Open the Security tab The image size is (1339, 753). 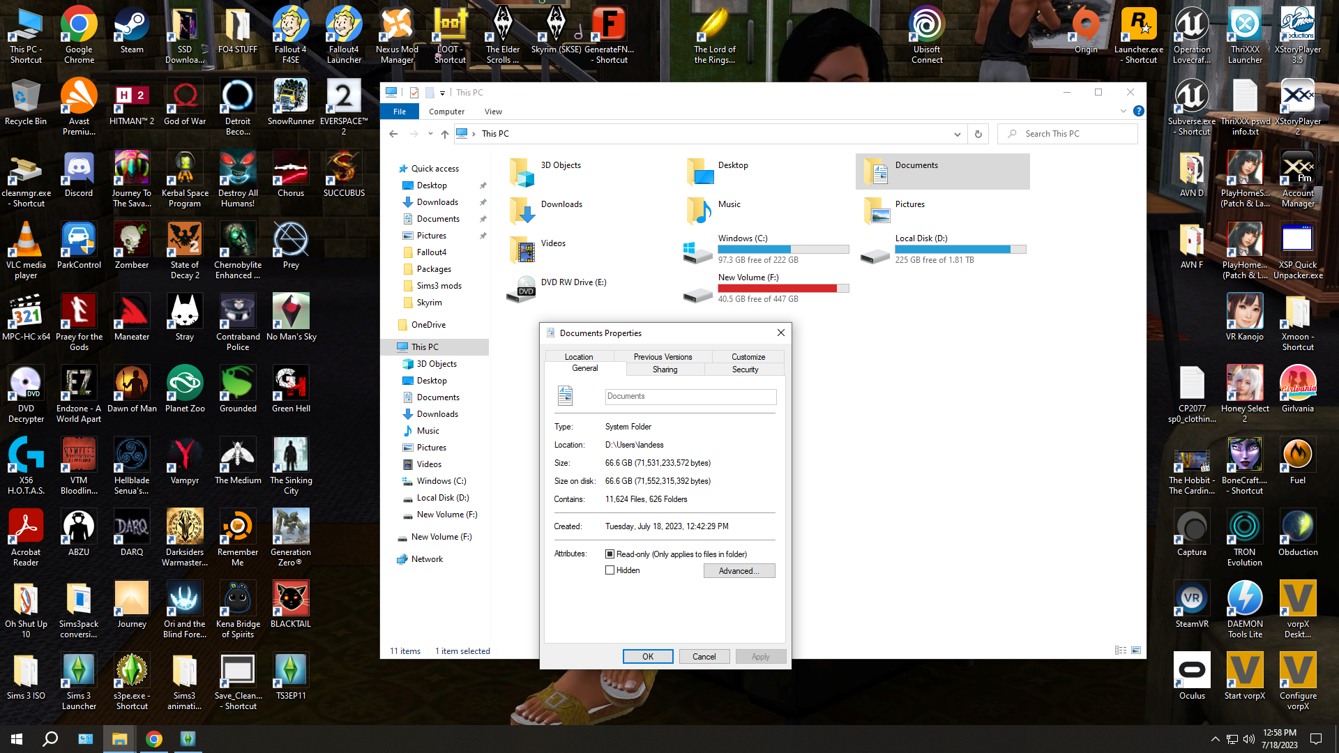745,370
